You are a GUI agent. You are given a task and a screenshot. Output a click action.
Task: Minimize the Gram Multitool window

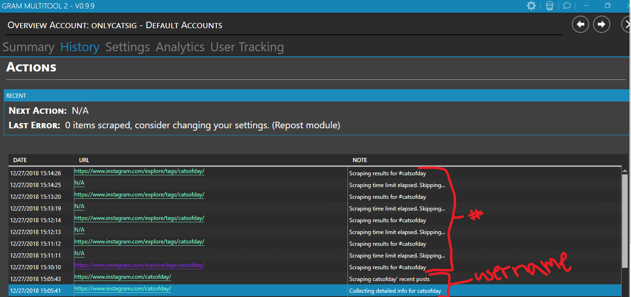[586, 6]
